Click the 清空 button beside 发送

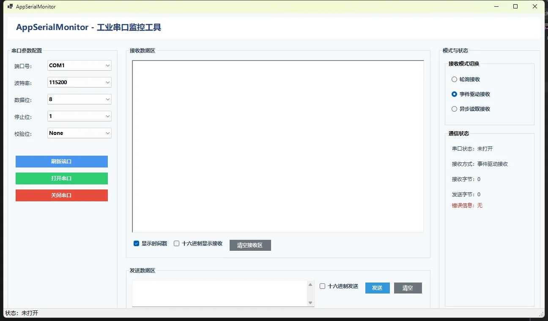pyautogui.click(x=408, y=288)
